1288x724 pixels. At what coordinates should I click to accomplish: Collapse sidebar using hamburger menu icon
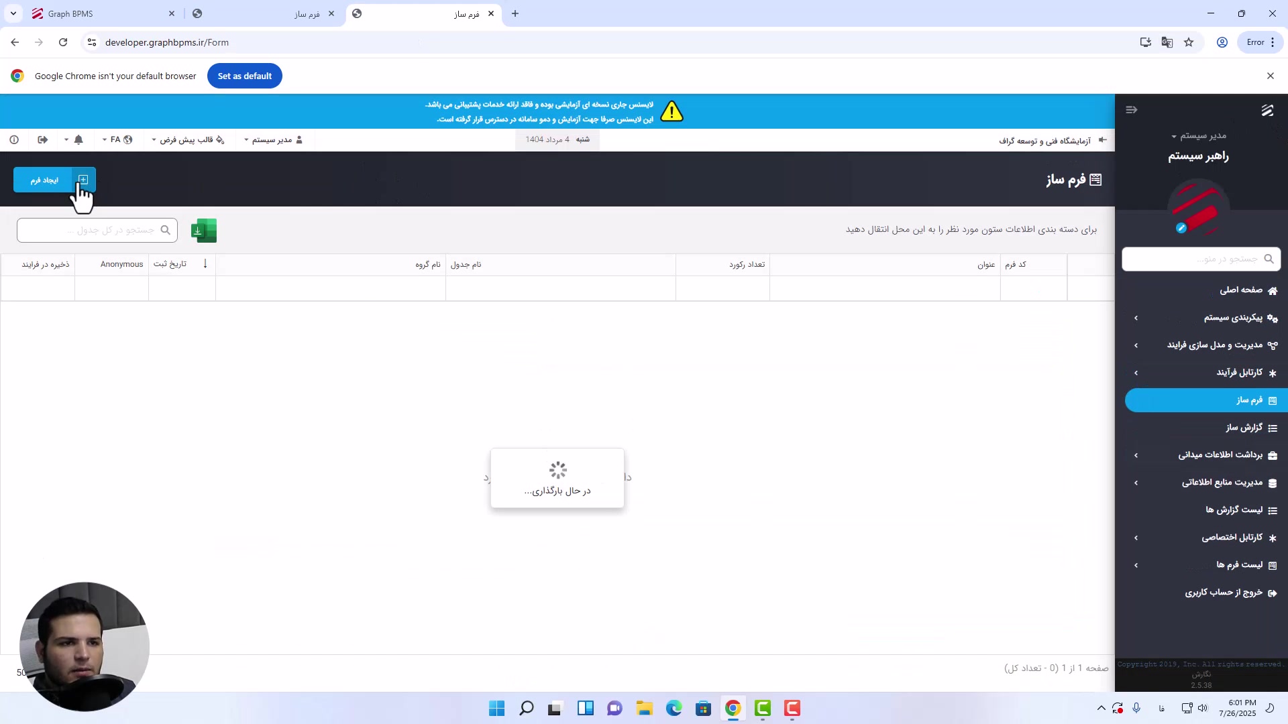coord(1131,110)
